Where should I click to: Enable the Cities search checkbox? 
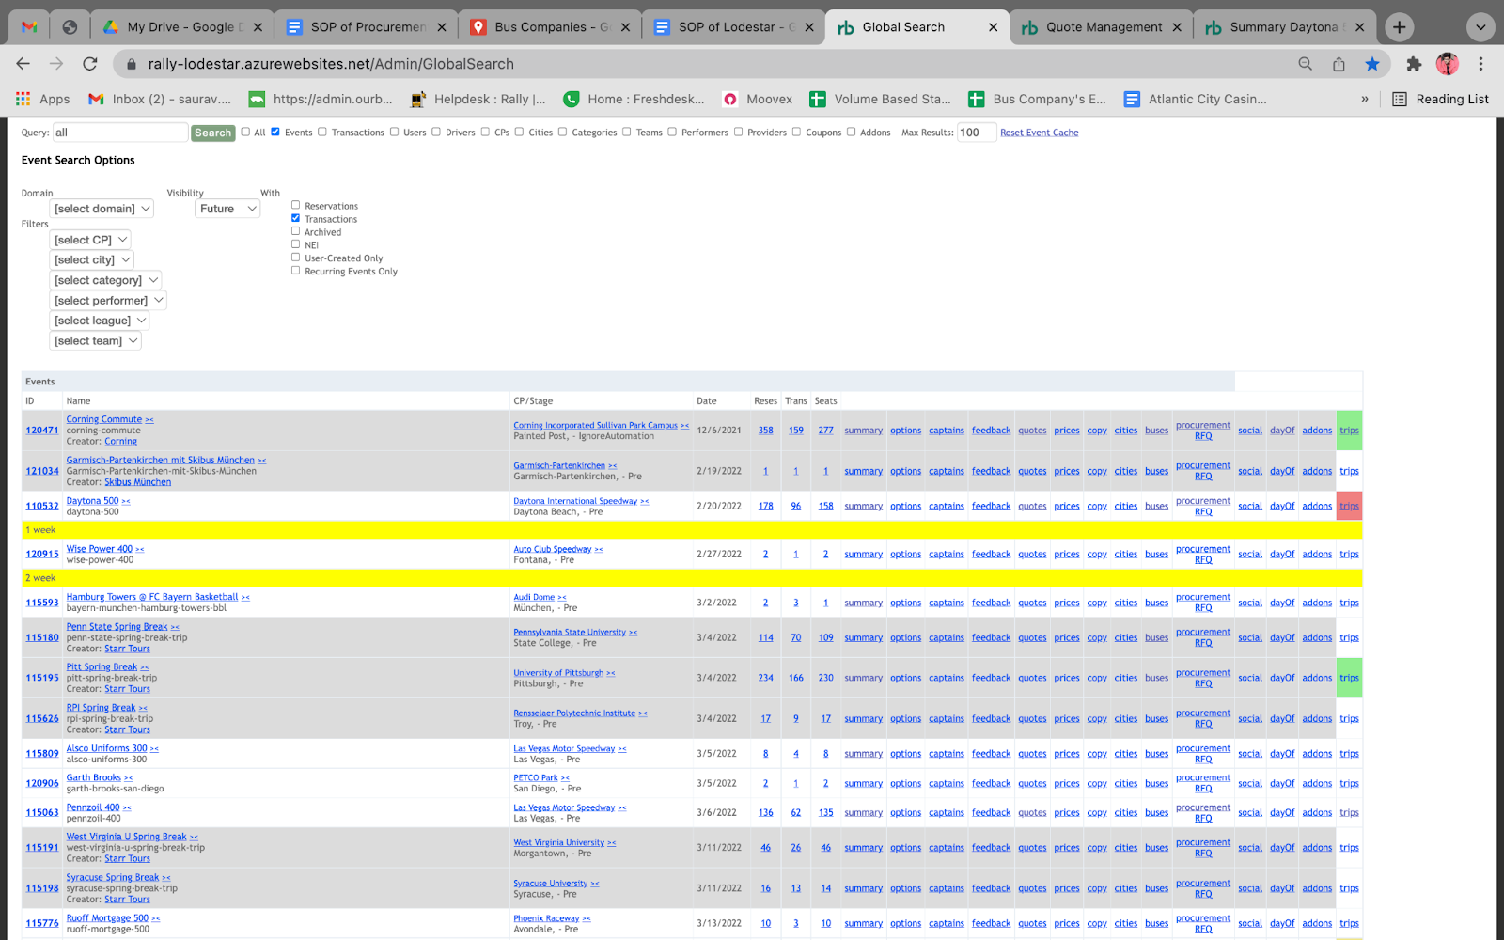coord(519,132)
